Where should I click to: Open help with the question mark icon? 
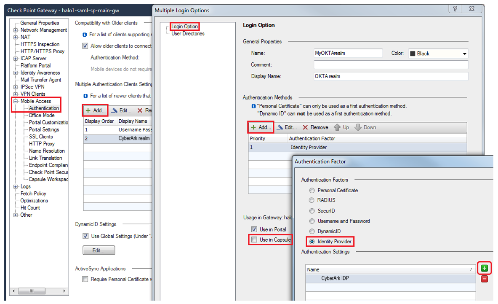[455, 9]
